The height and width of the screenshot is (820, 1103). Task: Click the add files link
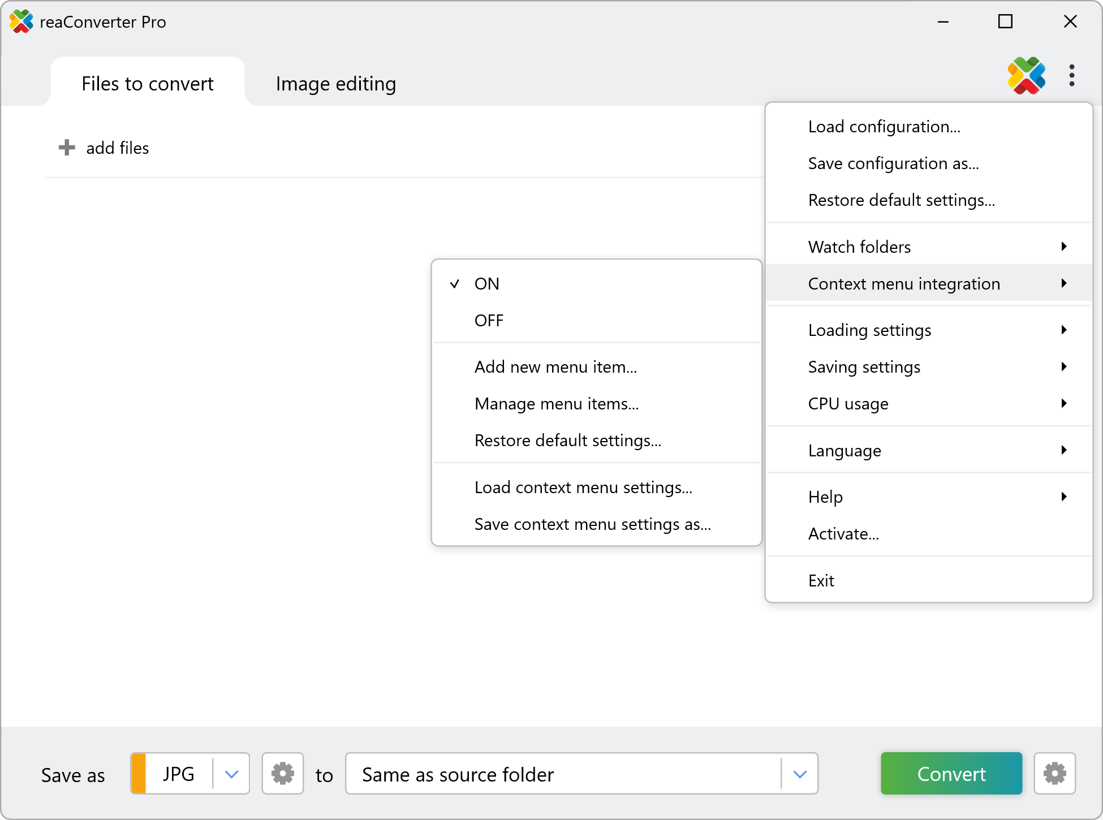(117, 148)
